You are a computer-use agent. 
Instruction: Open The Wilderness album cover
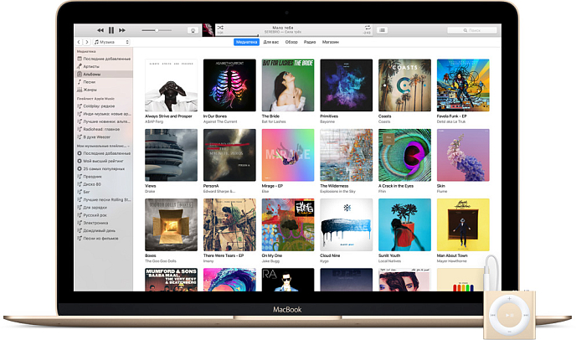[347, 155]
